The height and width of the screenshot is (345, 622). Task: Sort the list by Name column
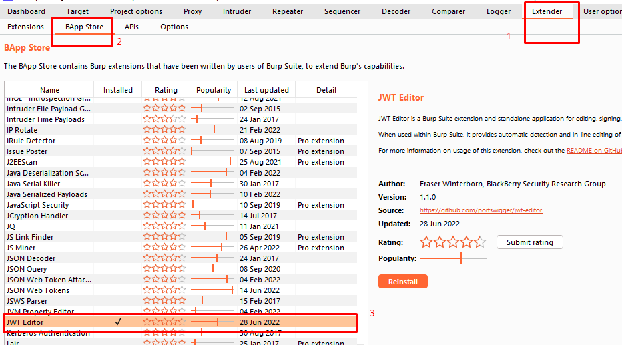[49, 90]
